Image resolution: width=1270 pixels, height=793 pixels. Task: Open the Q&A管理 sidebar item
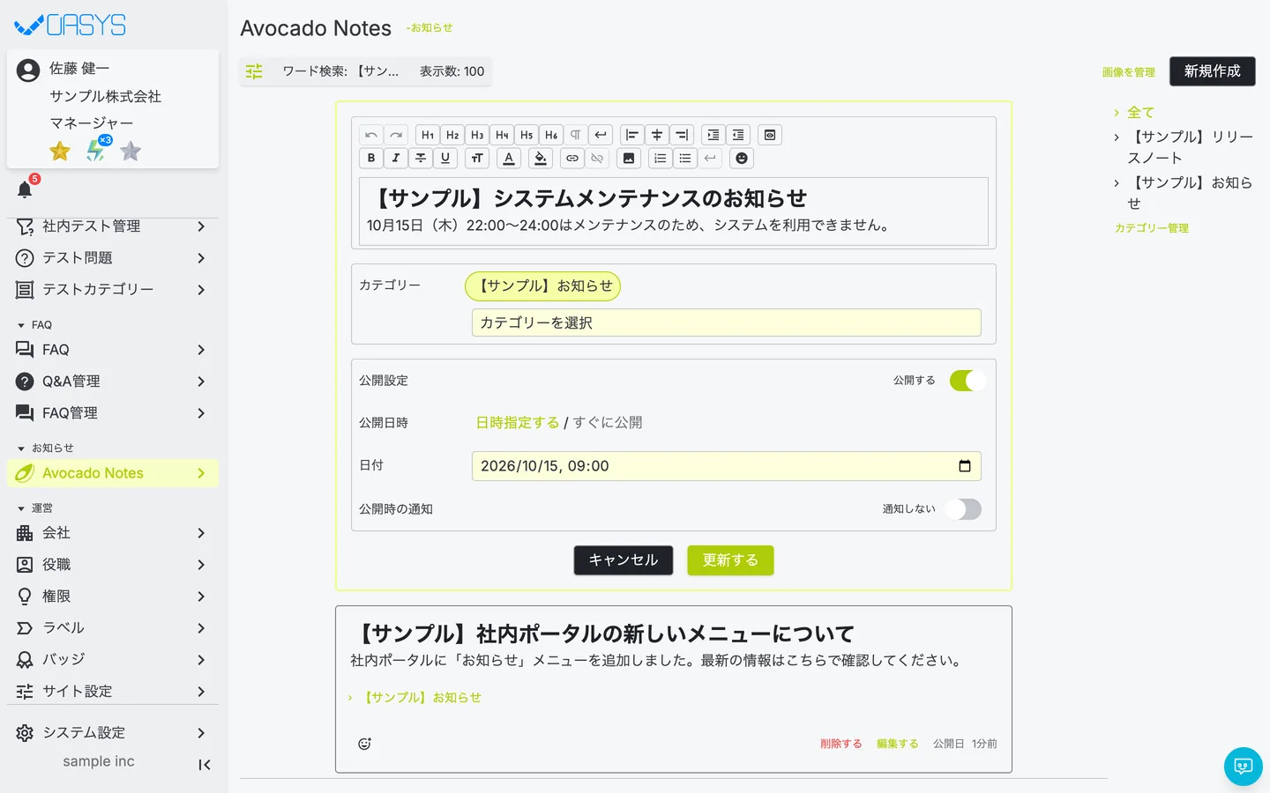113,382
